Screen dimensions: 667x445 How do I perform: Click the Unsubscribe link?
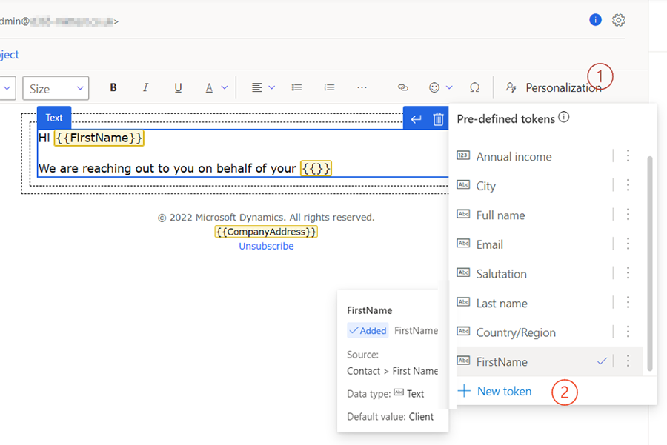click(266, 246)
